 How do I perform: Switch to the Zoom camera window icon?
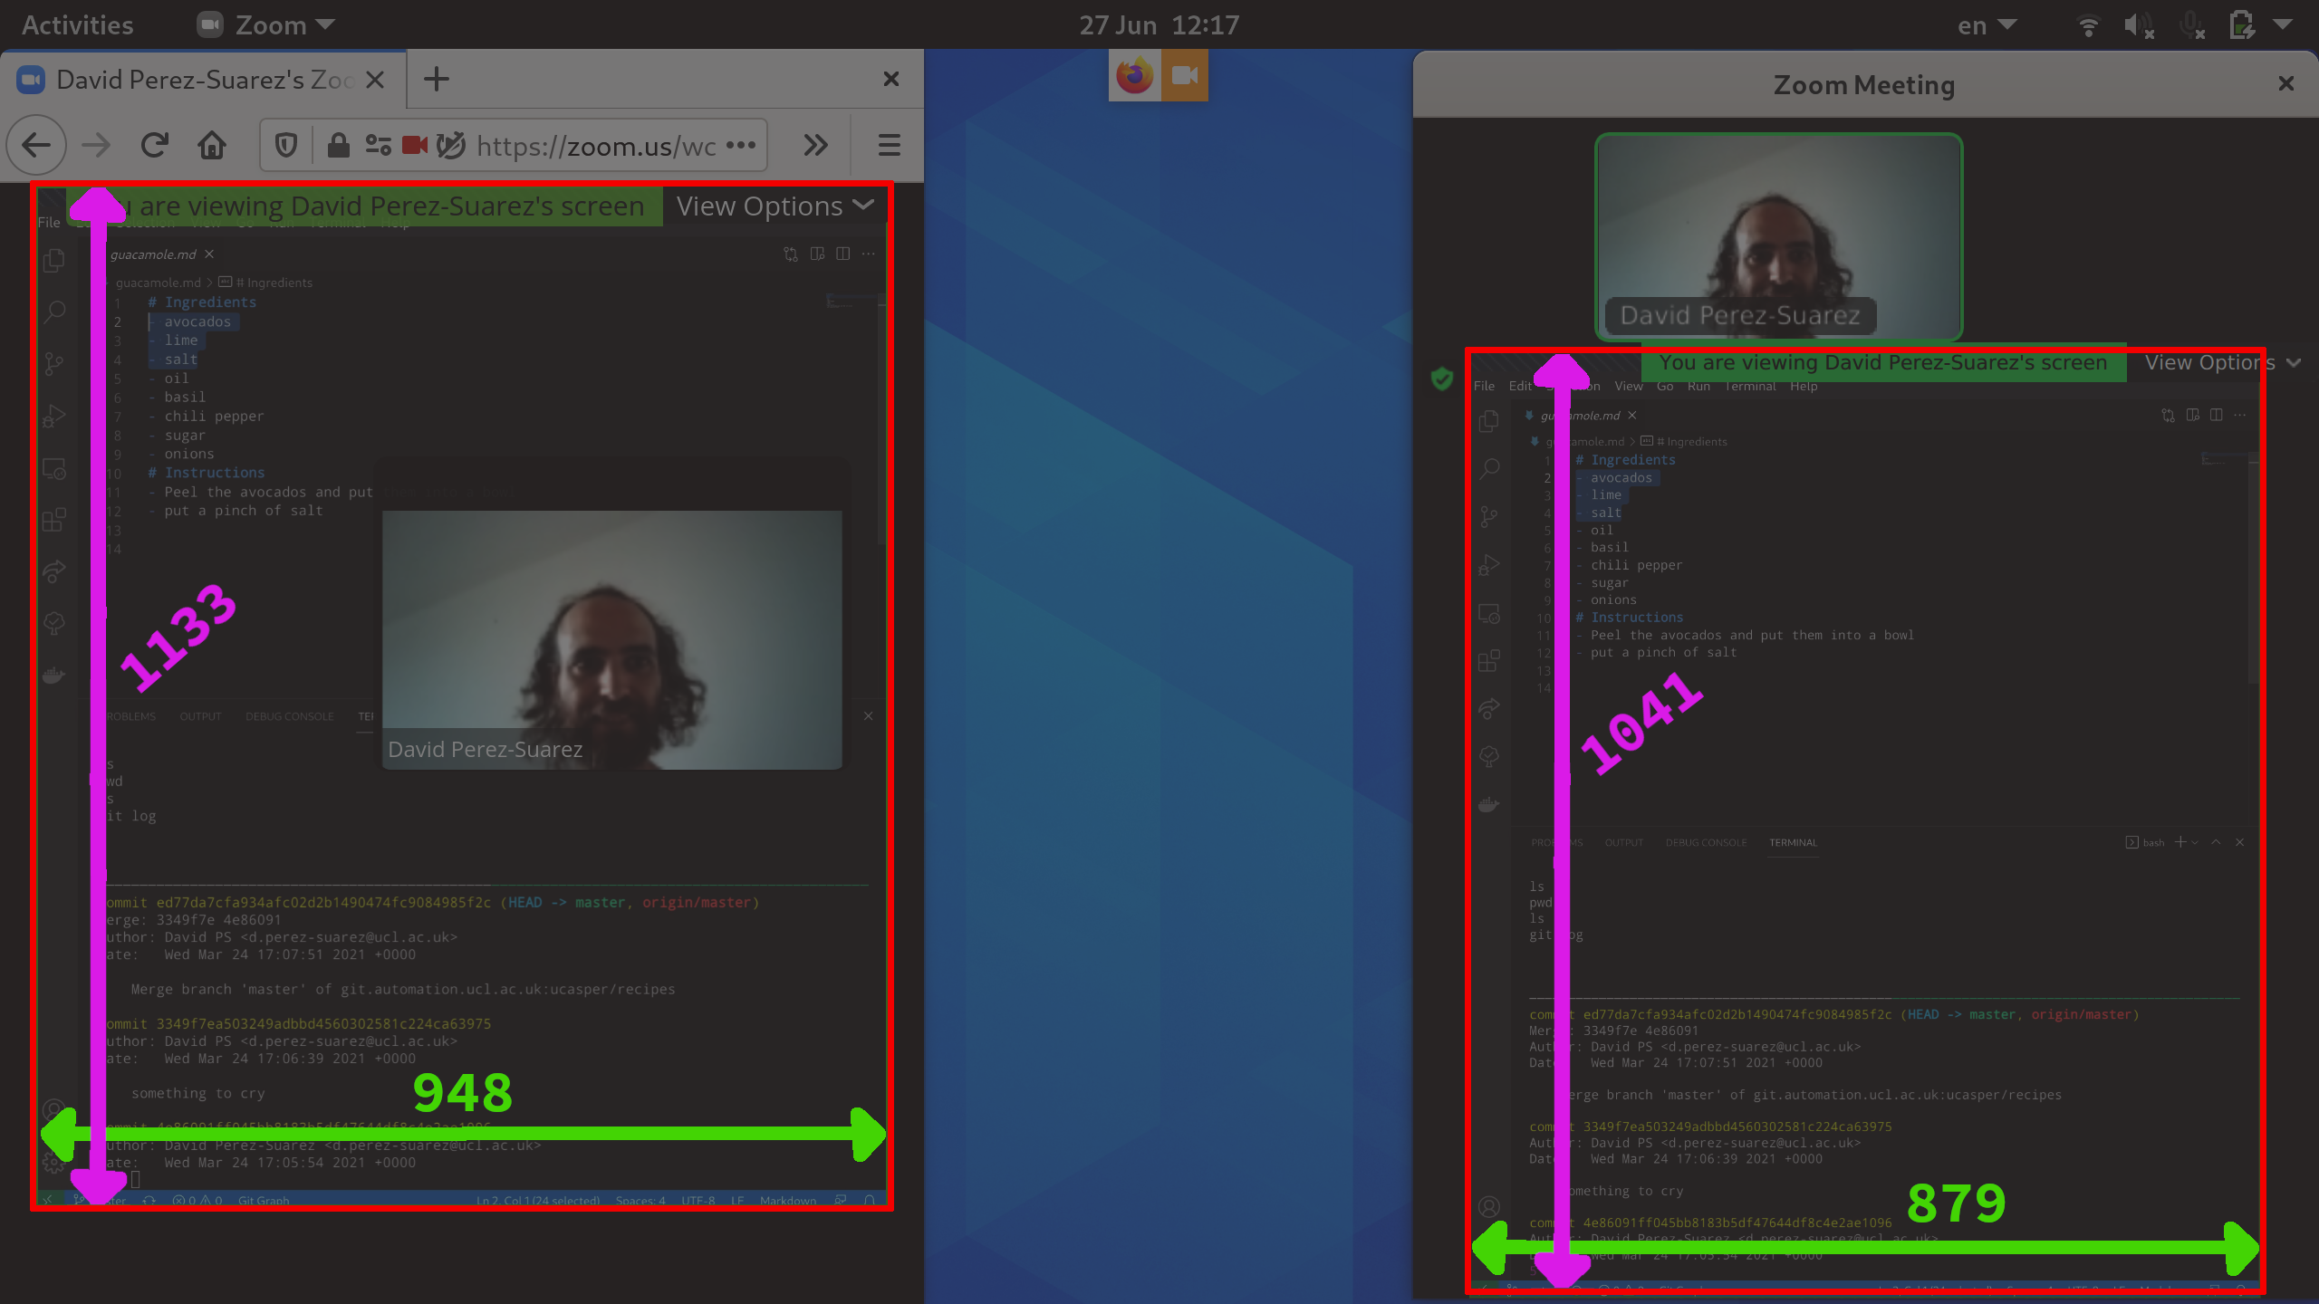[1184, 75]
